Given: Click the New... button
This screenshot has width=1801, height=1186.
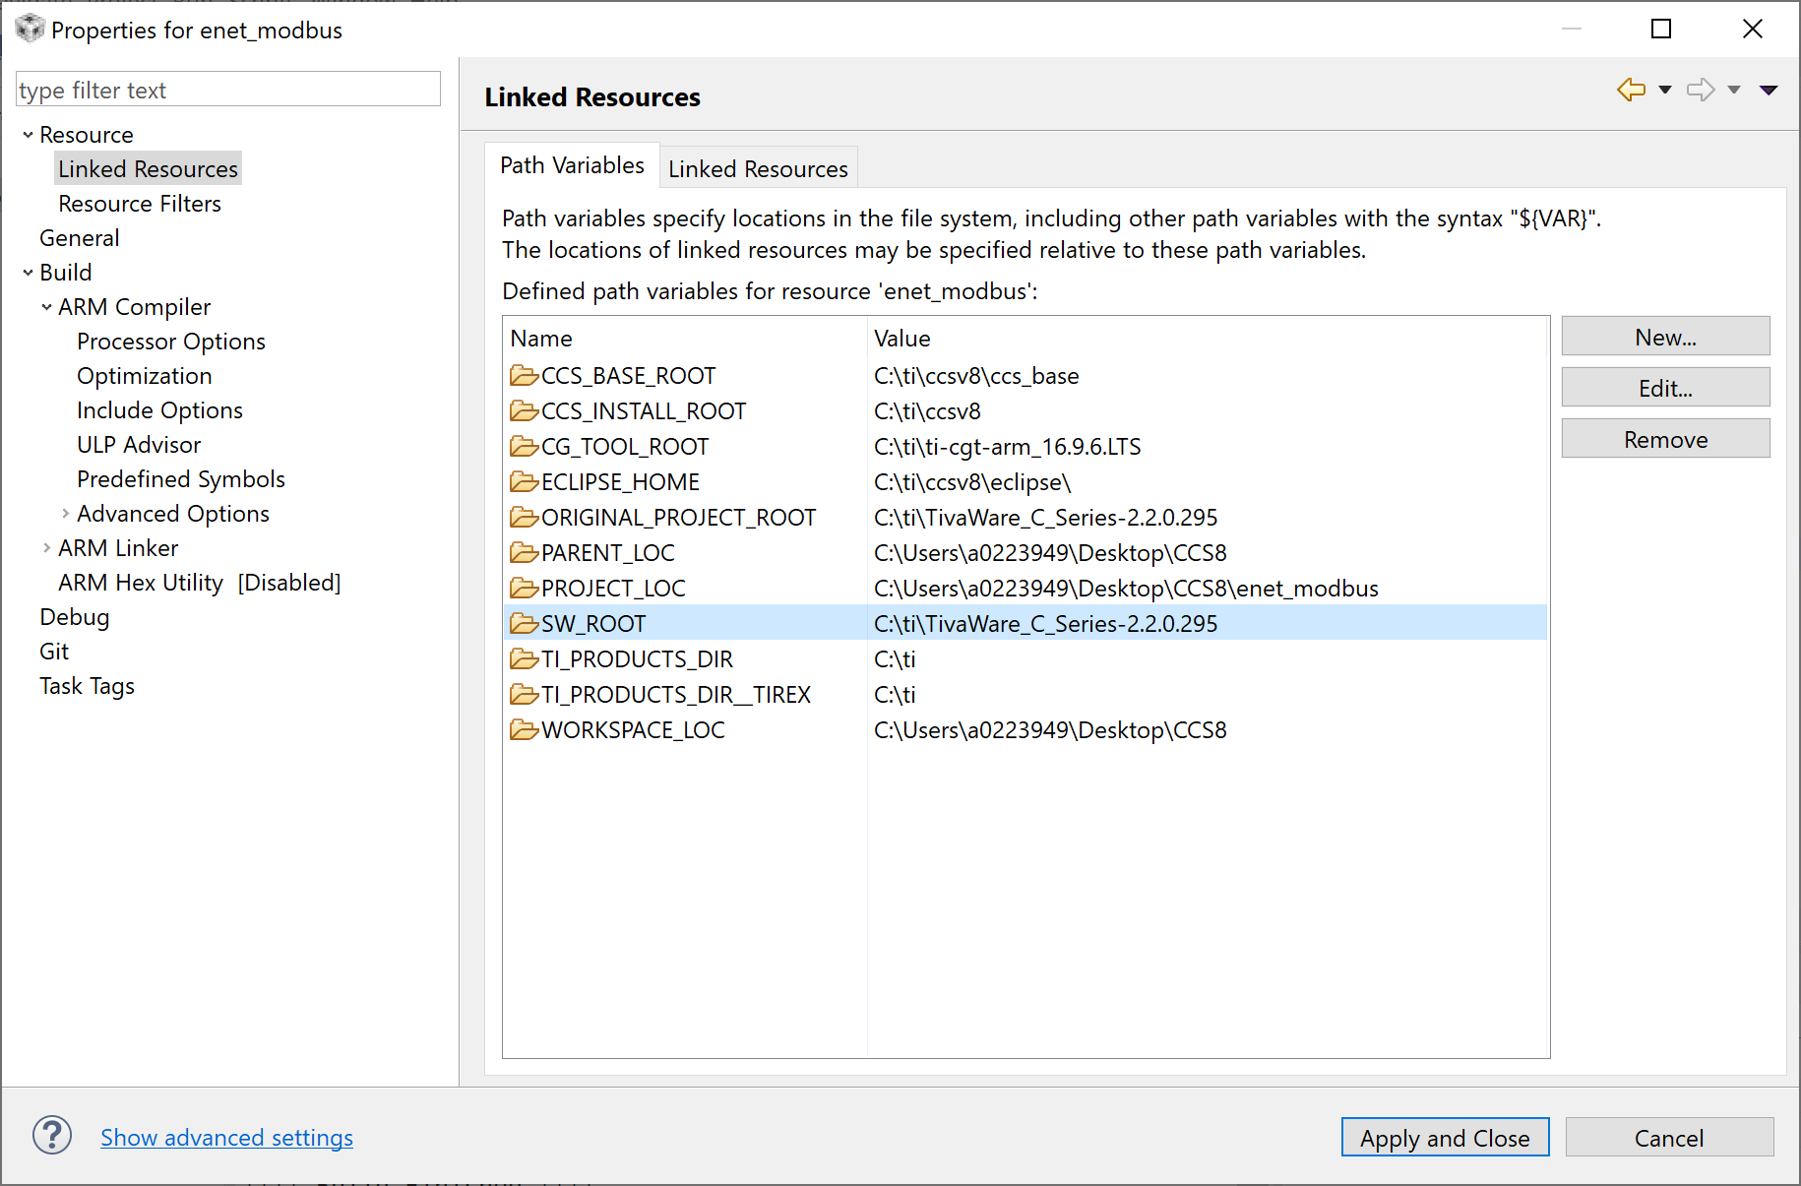Looking at the screenshot, I should point(1665,338).
